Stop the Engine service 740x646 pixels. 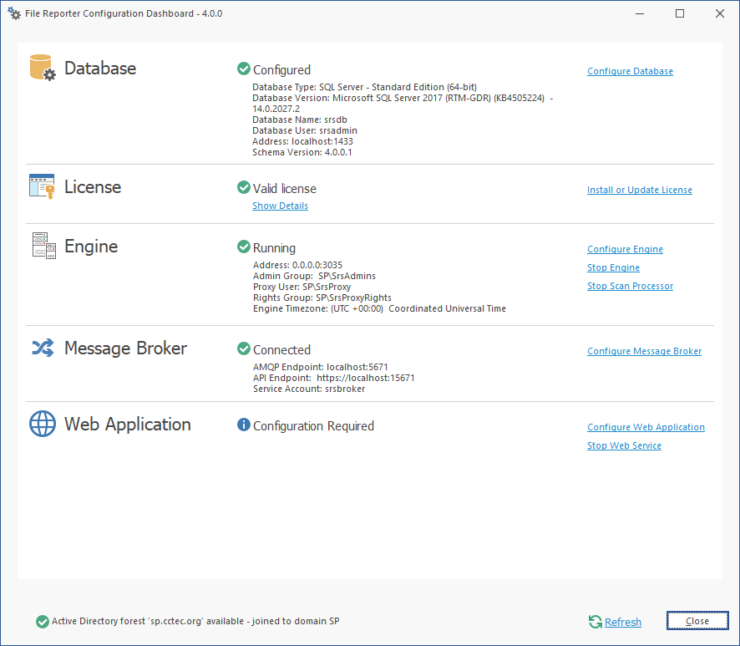coord(613,267)
